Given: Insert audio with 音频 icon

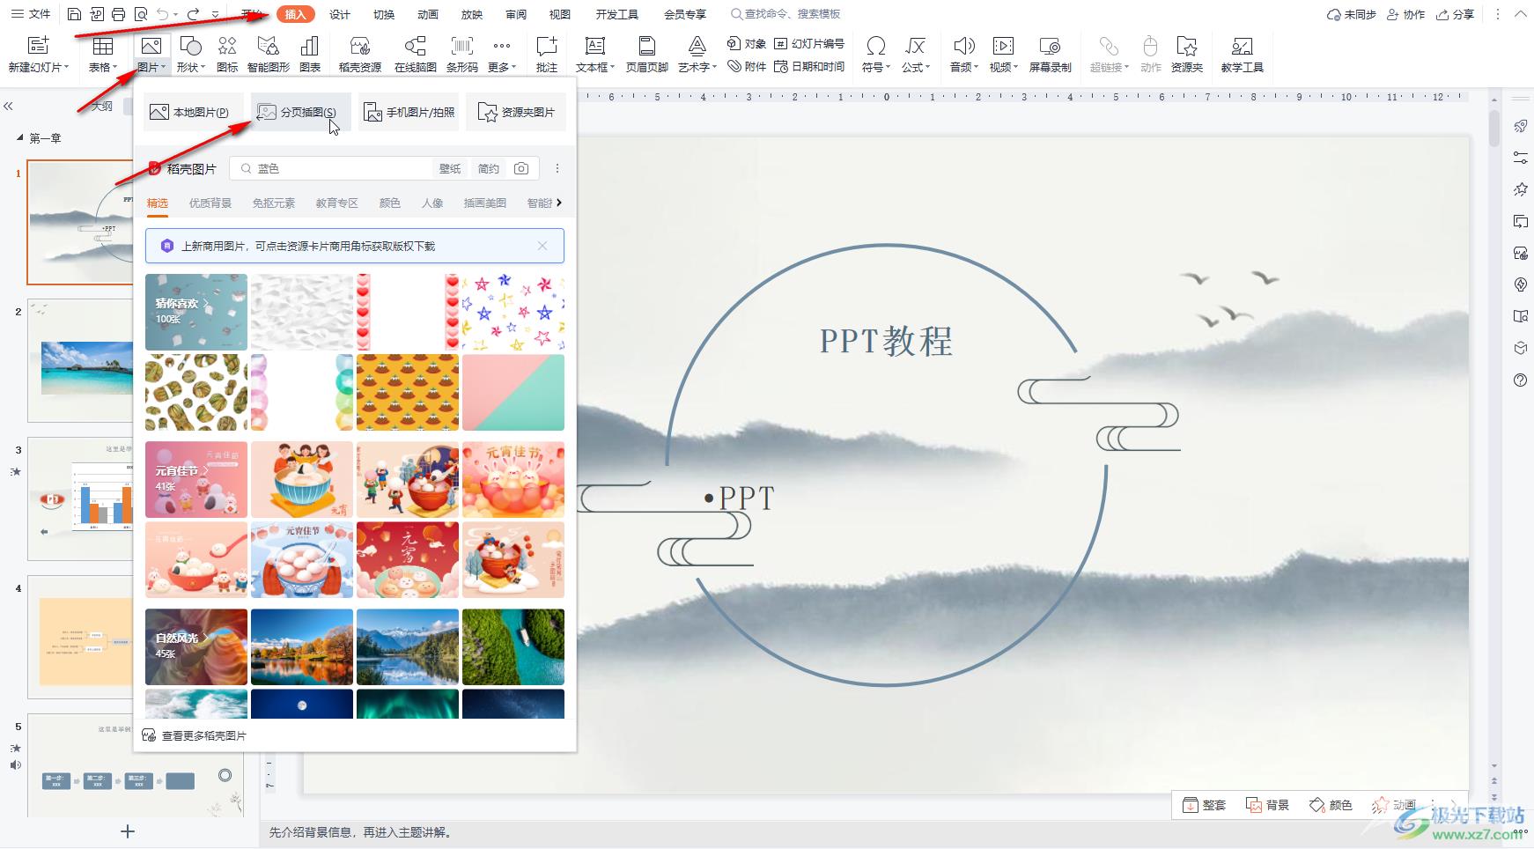Looking at the screenshot, I should pos(964,46).
